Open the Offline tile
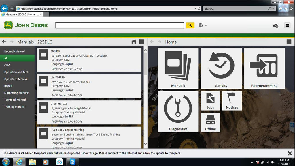The width and height of the screenshot is (295, 166). (210, 122)
